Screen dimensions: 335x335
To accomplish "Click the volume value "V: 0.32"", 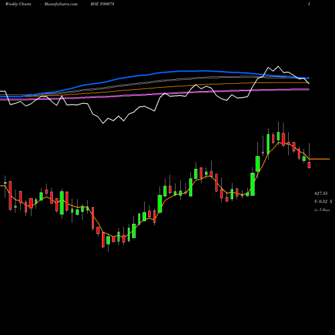I will pyautogui.click(x=321, y=202).
